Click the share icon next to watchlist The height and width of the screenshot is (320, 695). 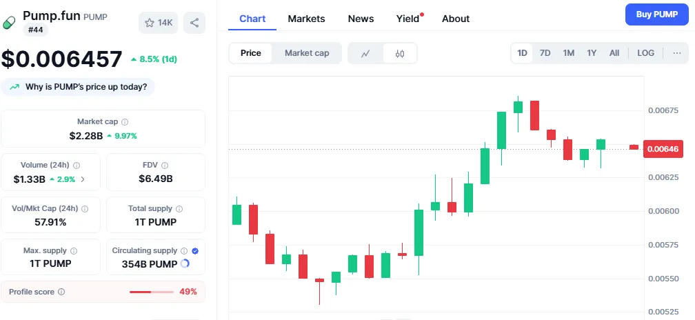194,23
